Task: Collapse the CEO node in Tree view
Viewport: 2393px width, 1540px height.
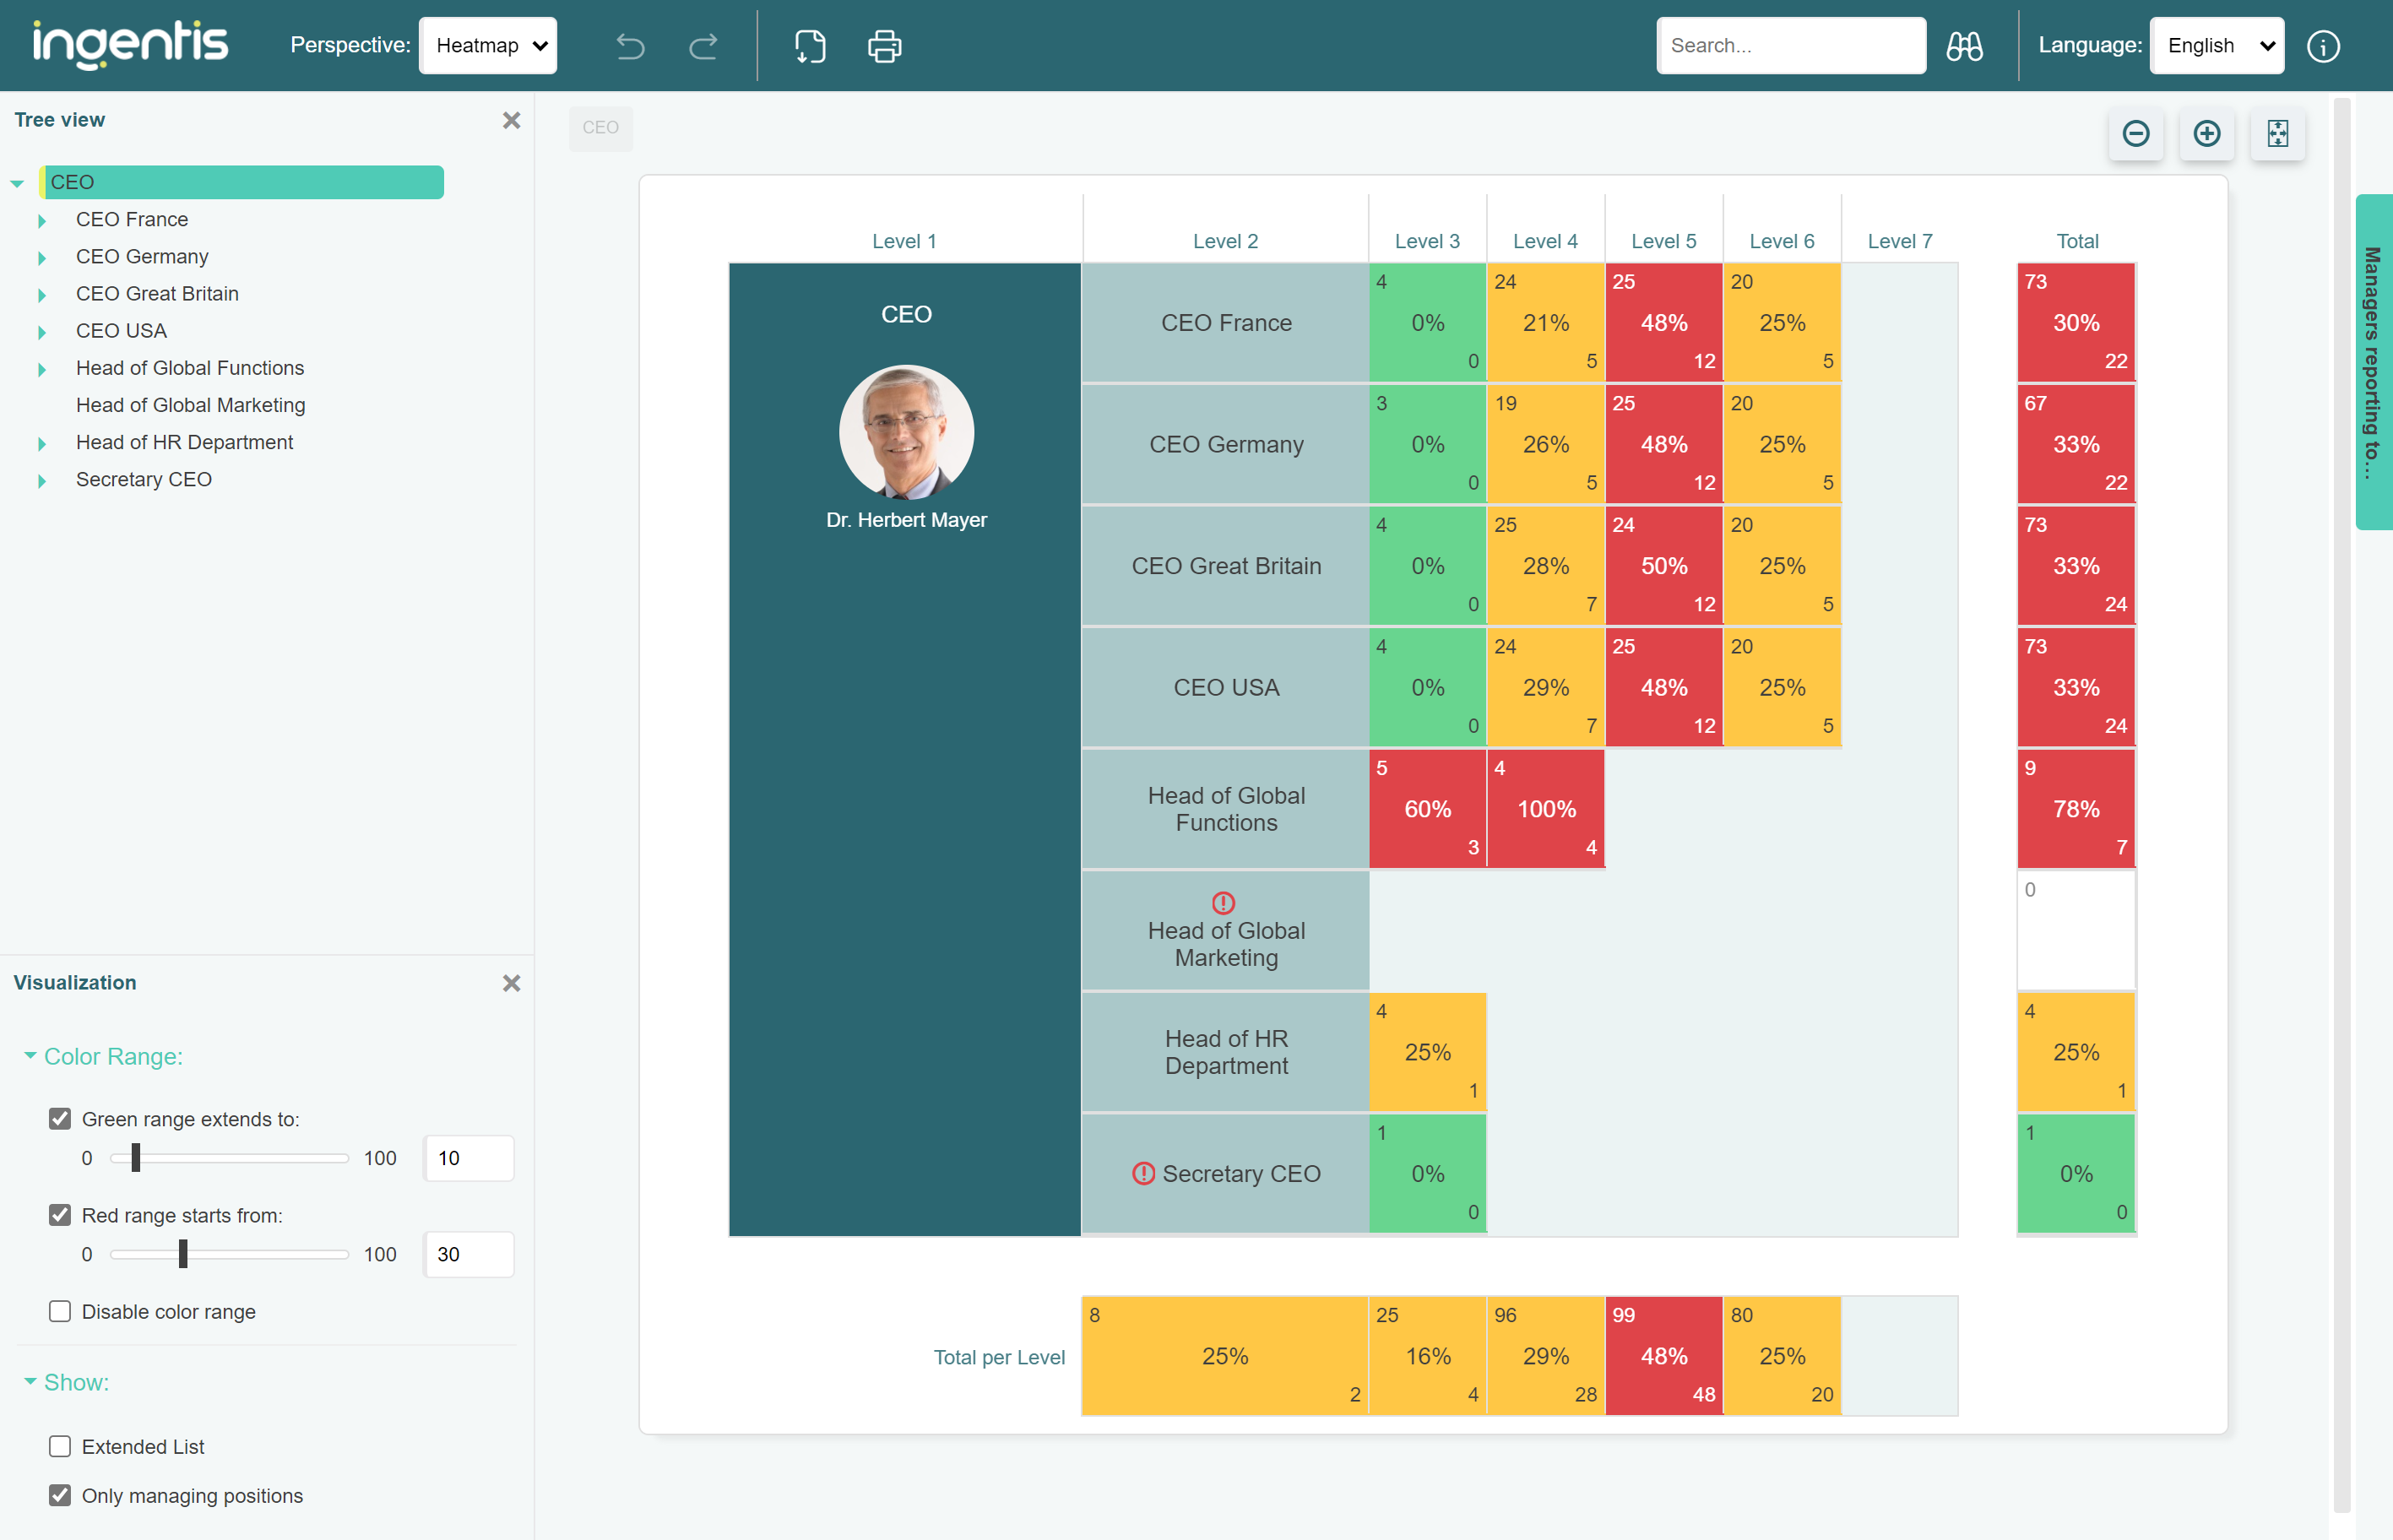Action: pyautogui.click(x=17, y=182)
